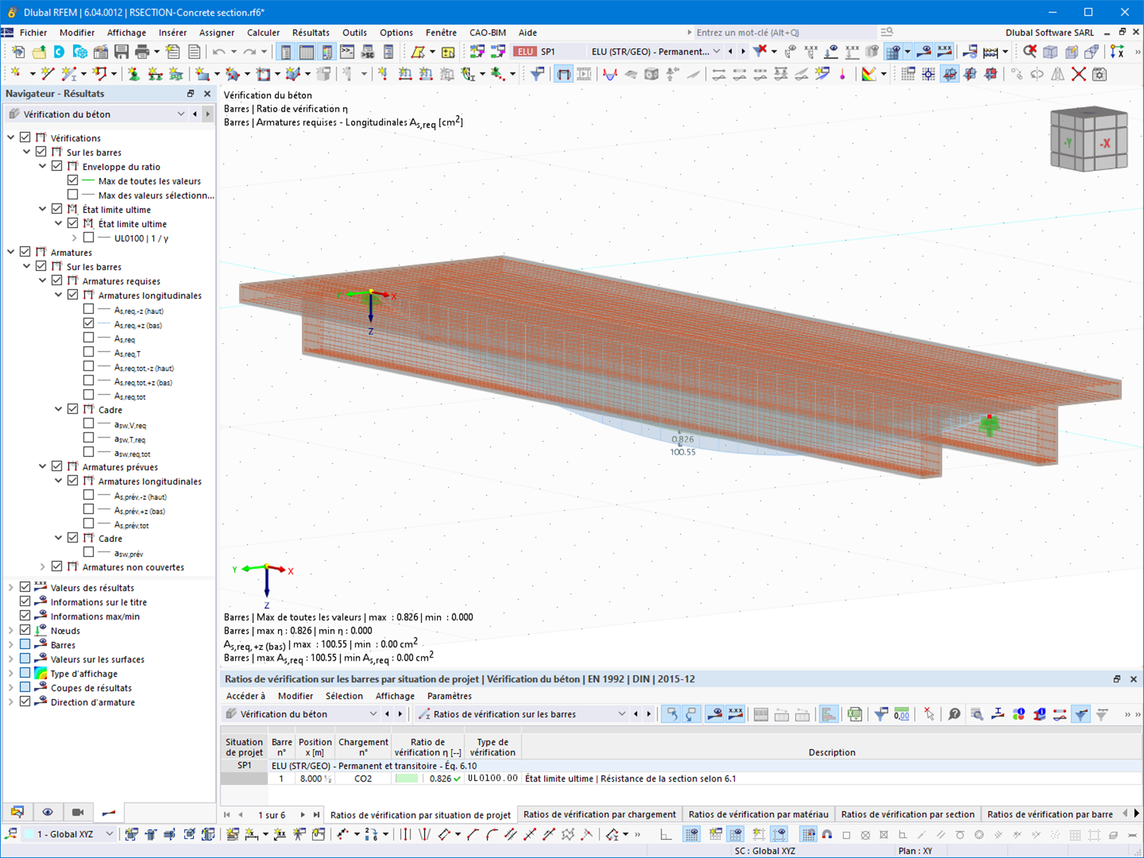Click the nodal support tool icon

(134, 74)
